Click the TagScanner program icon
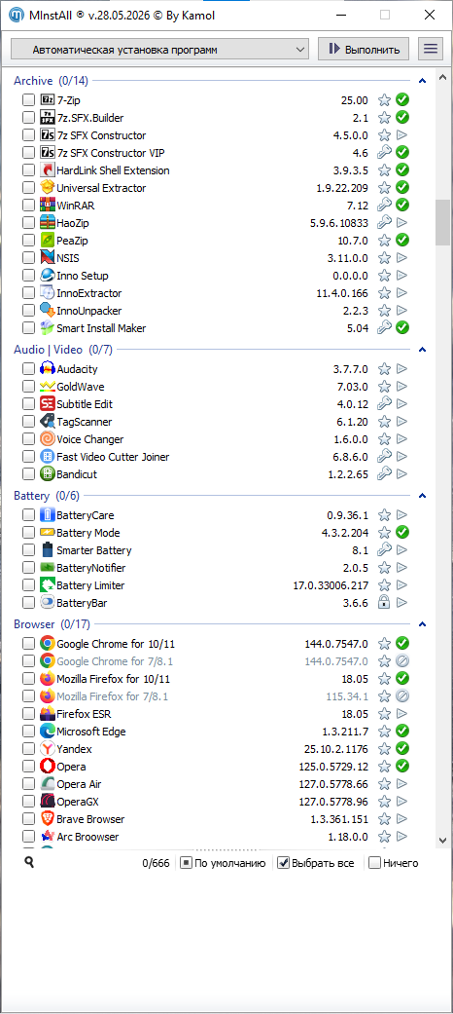This screenshot has width=453, height=1014. (47, 421)
